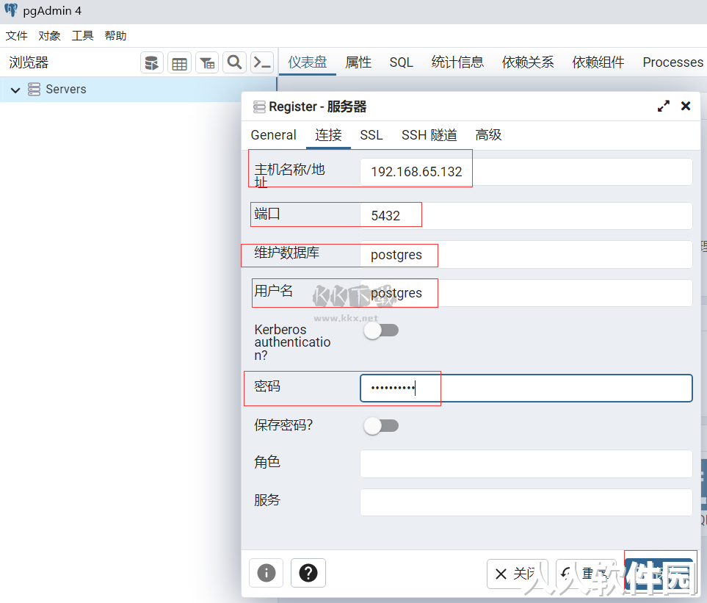Click the 用户名 input field
Screen dimensions: 707x603
[x=526, y=293]
